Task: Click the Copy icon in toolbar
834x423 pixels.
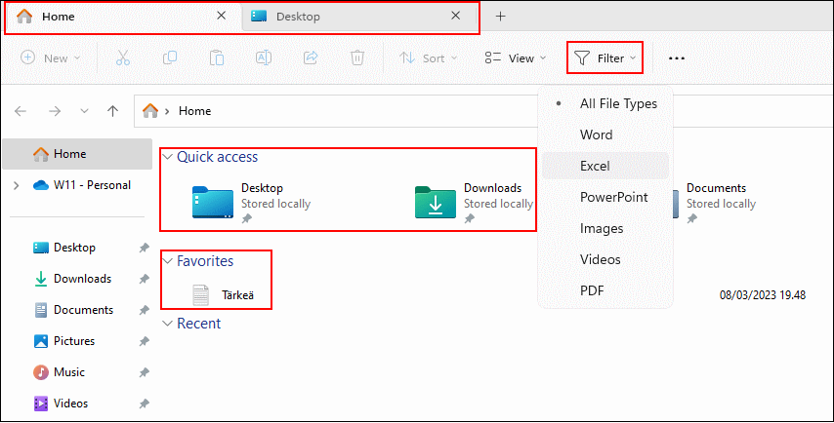Action: (x=170, y=58)
